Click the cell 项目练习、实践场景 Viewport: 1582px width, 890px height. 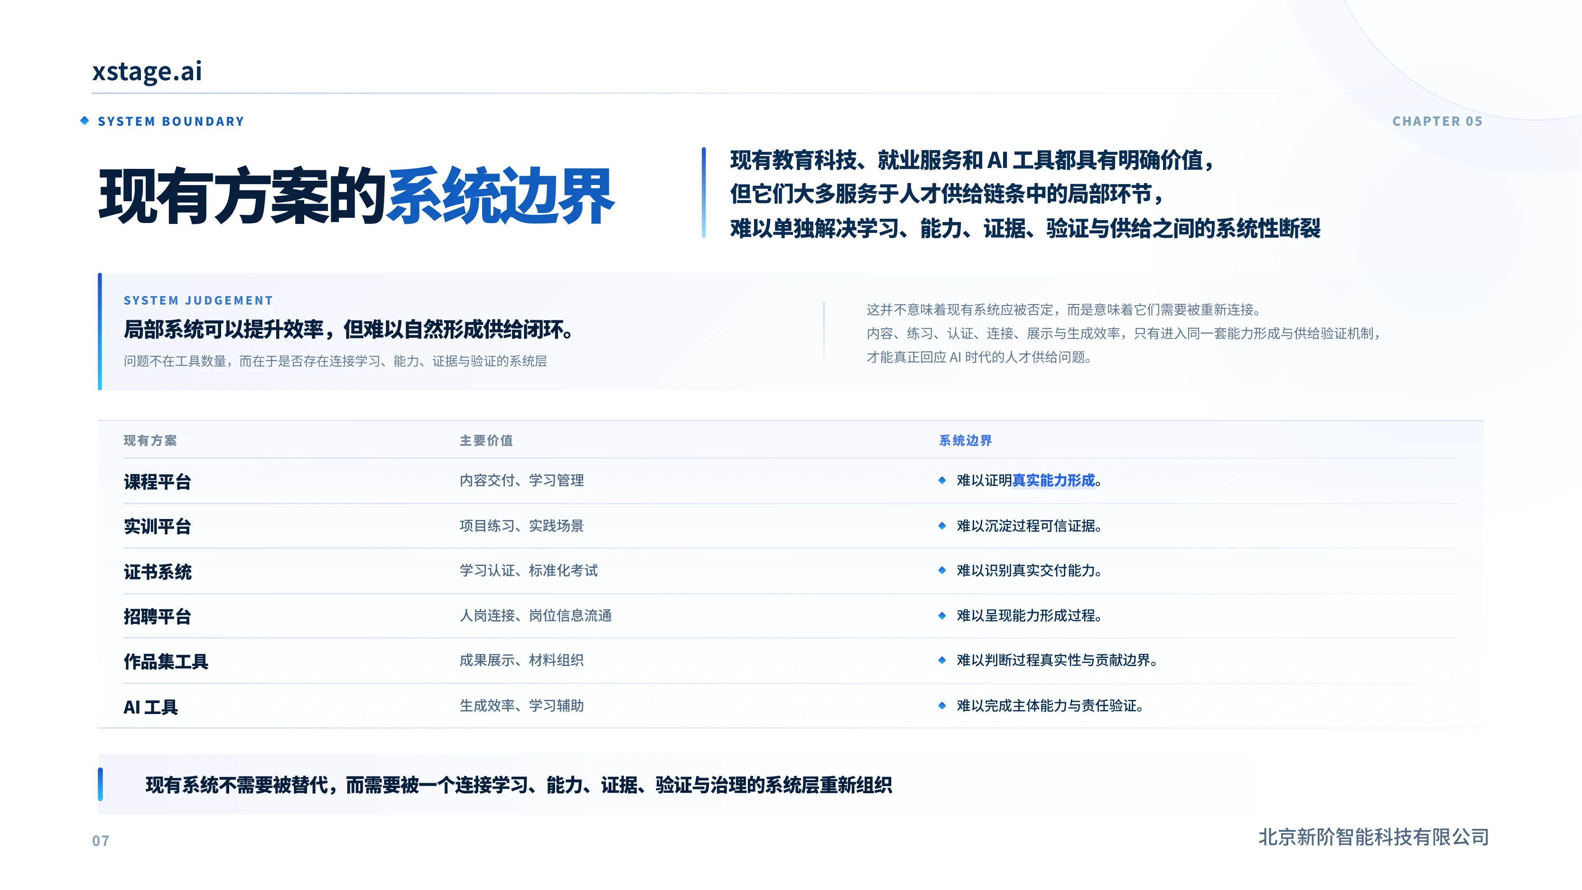coord(521,526)
